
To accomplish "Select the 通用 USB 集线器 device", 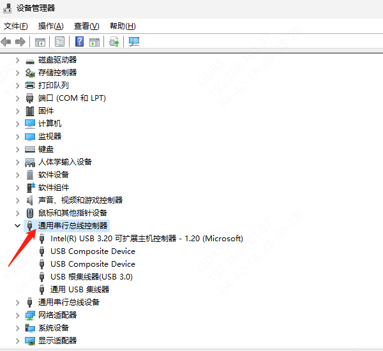I will tap(80, 290).
